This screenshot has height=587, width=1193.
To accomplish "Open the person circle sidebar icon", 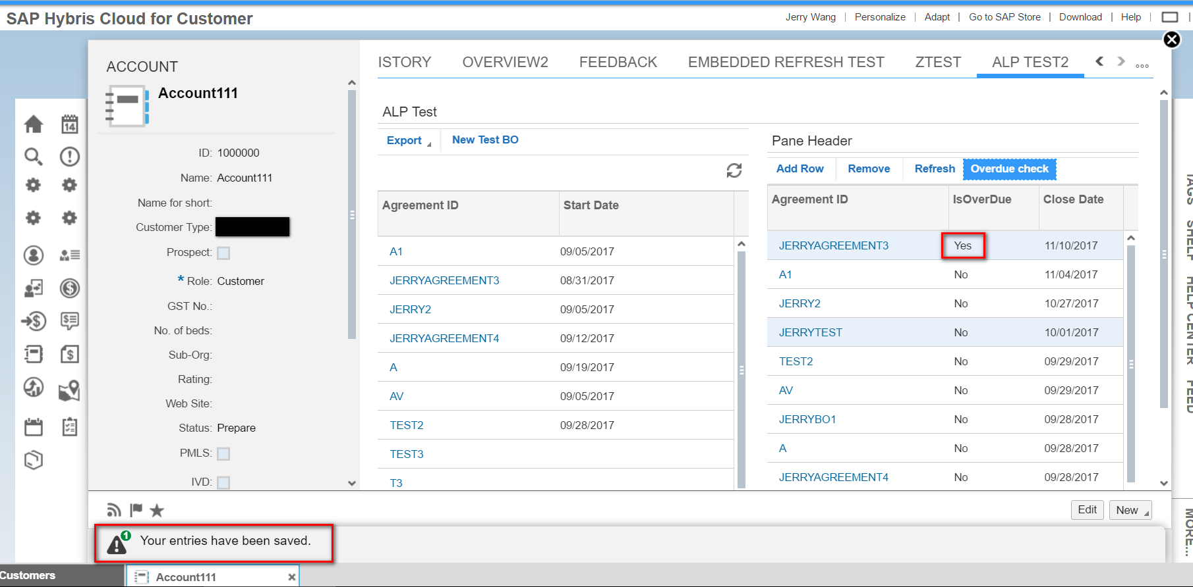I will coord(34,255).
